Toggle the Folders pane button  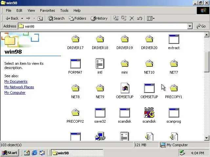coord(77,18)
